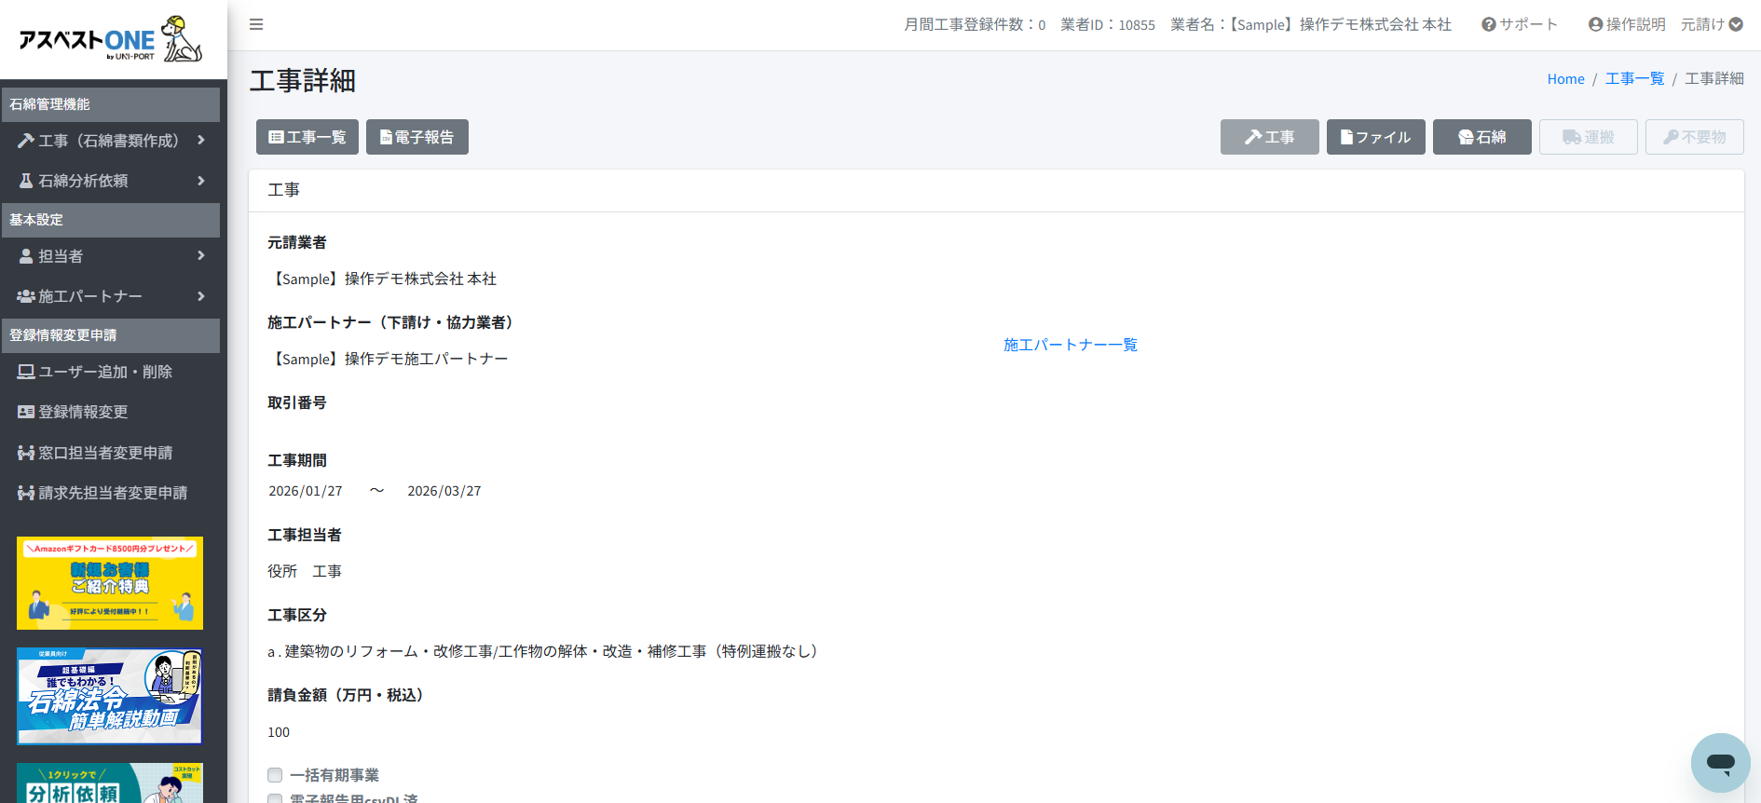
Task: Open ユーザー追加・削除 in sidebar
Action: tap(104, 372)
